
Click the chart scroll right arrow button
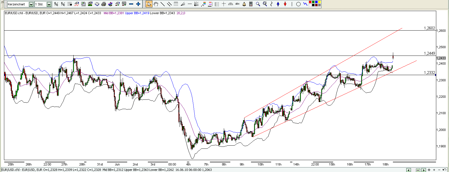(x=424, y=170)
